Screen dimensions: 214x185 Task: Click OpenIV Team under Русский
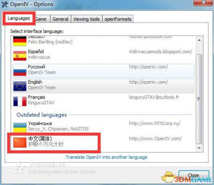pyautogui.click(x=42, y=72)
